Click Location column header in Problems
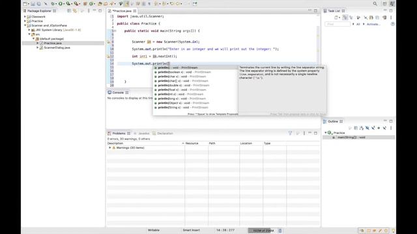This screenshot has width=417, height=234. [251, 143]
